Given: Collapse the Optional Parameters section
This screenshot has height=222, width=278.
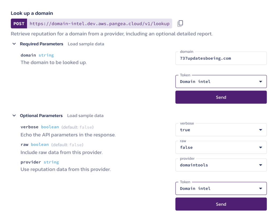Looking at the screenshot, I should [14, 116].
